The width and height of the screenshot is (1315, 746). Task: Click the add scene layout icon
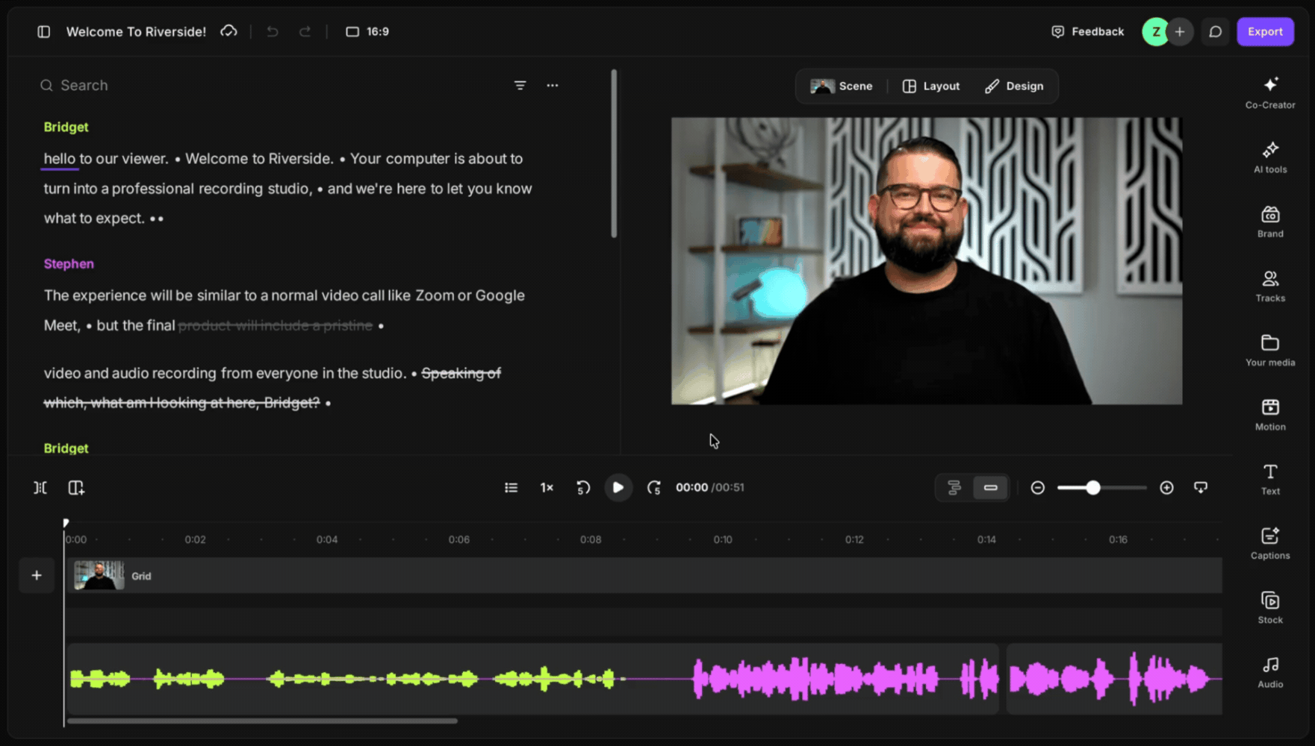click(x=76, y=488)
